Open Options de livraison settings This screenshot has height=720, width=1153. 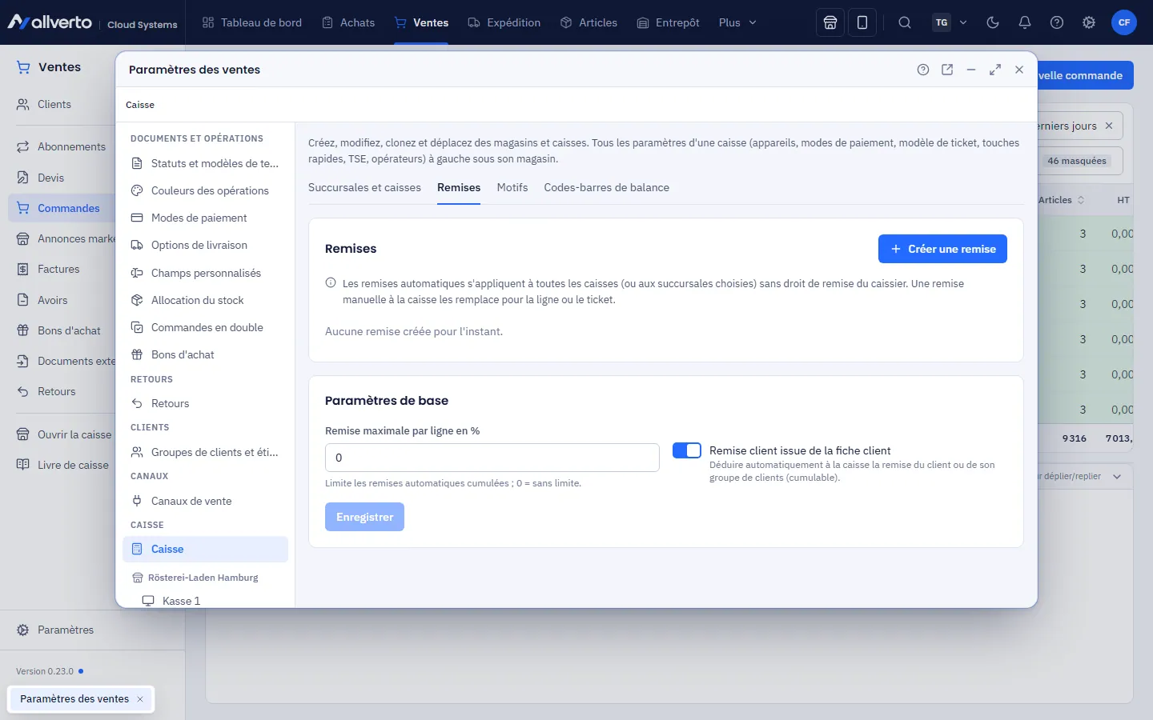coord(205,245)
